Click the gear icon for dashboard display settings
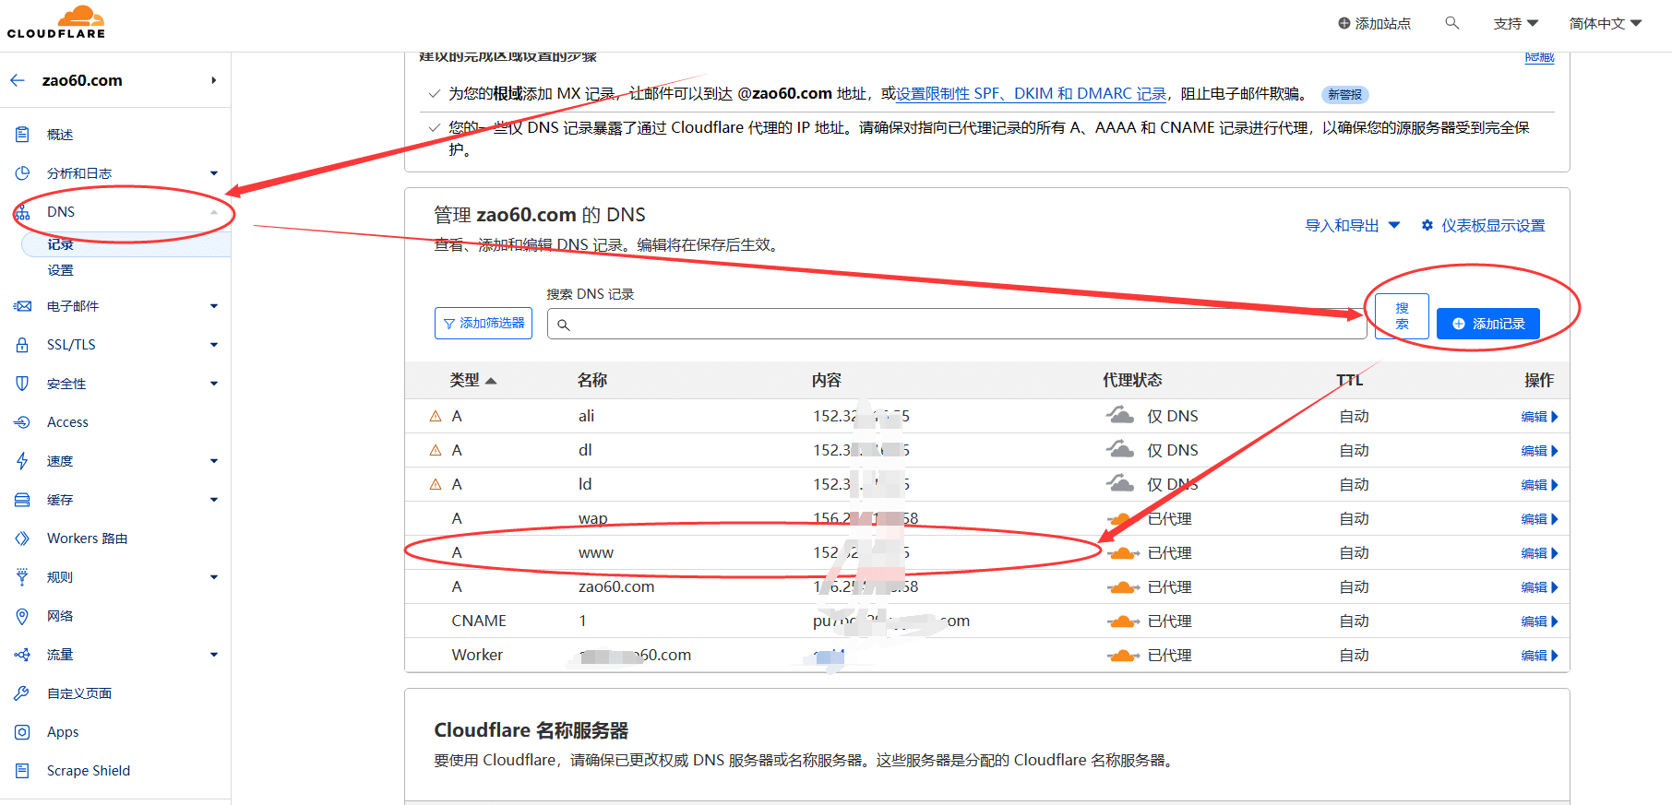Image resolution: width=1672 pixels, height=805 pixels. [1427, 225]
